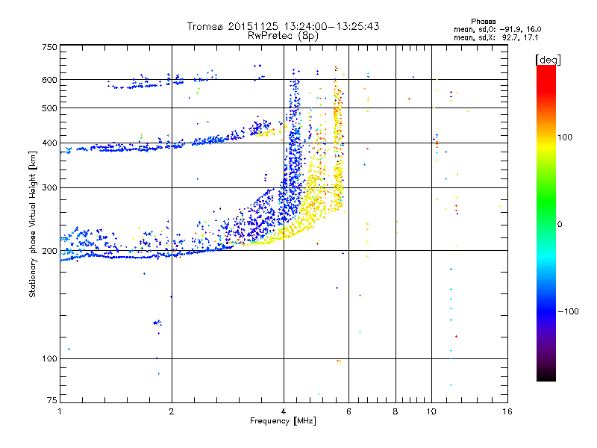The width and height of the screenshot is (597, 448).
Task: Click the 'Frequency [MHz]' x-axis label
Action: (x=283, y=421)
